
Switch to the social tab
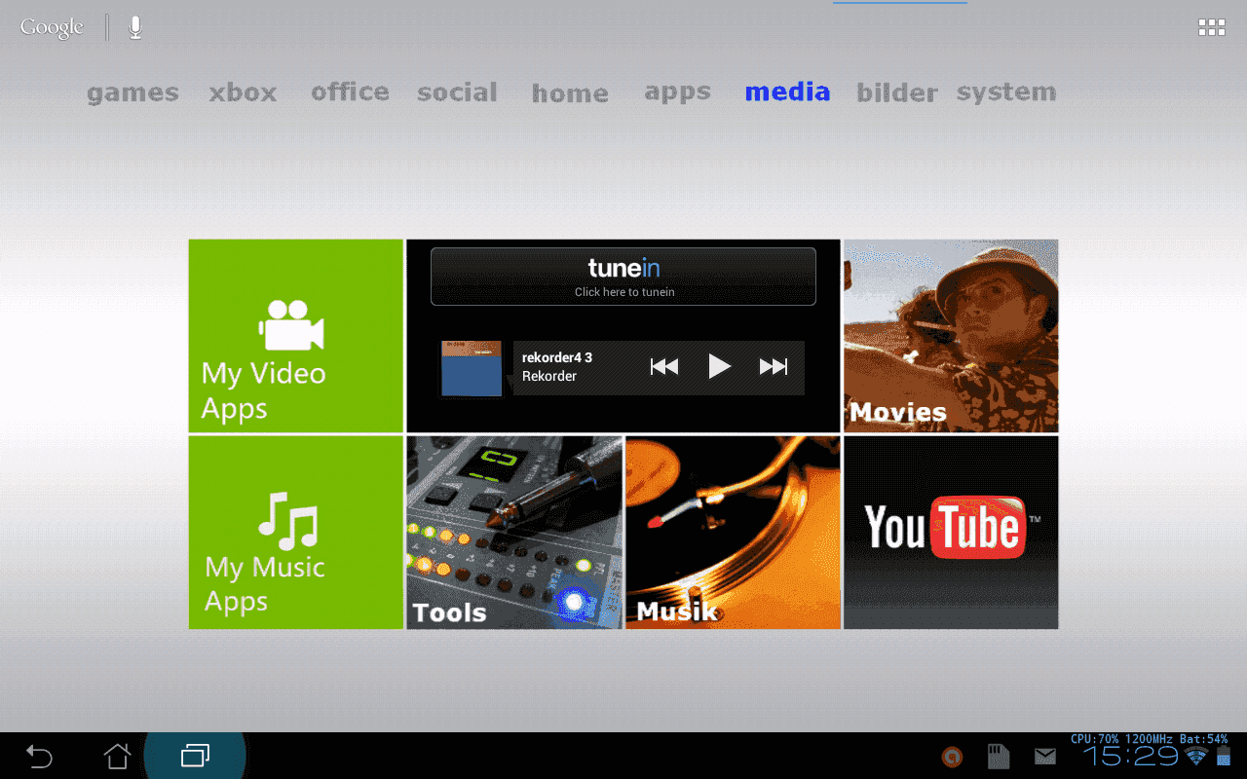click(x=457, y=93)
